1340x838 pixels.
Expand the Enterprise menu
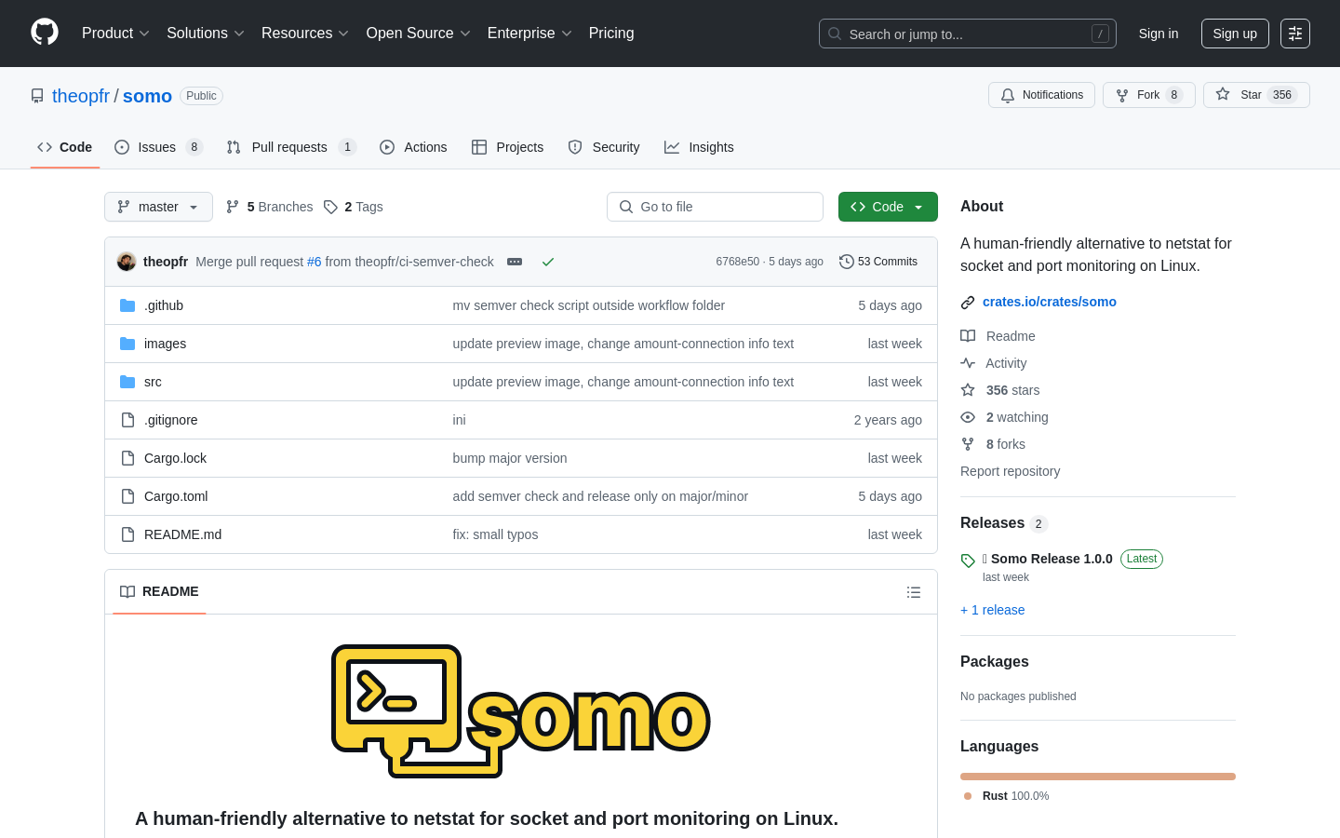point(529,34)
